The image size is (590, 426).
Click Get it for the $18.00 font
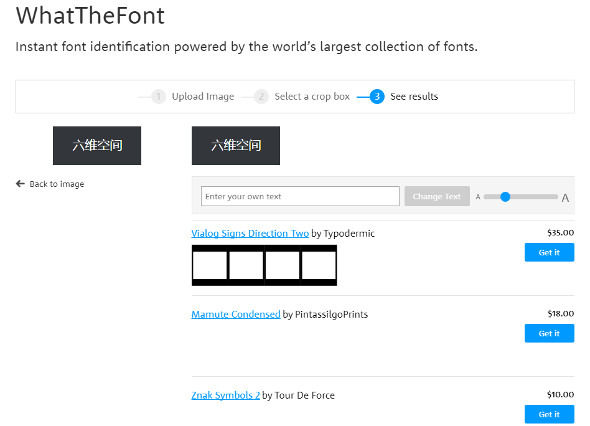coord(549,333)
